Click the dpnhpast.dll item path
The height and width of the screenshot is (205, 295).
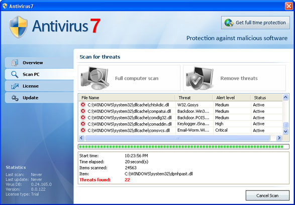[159, 174]
